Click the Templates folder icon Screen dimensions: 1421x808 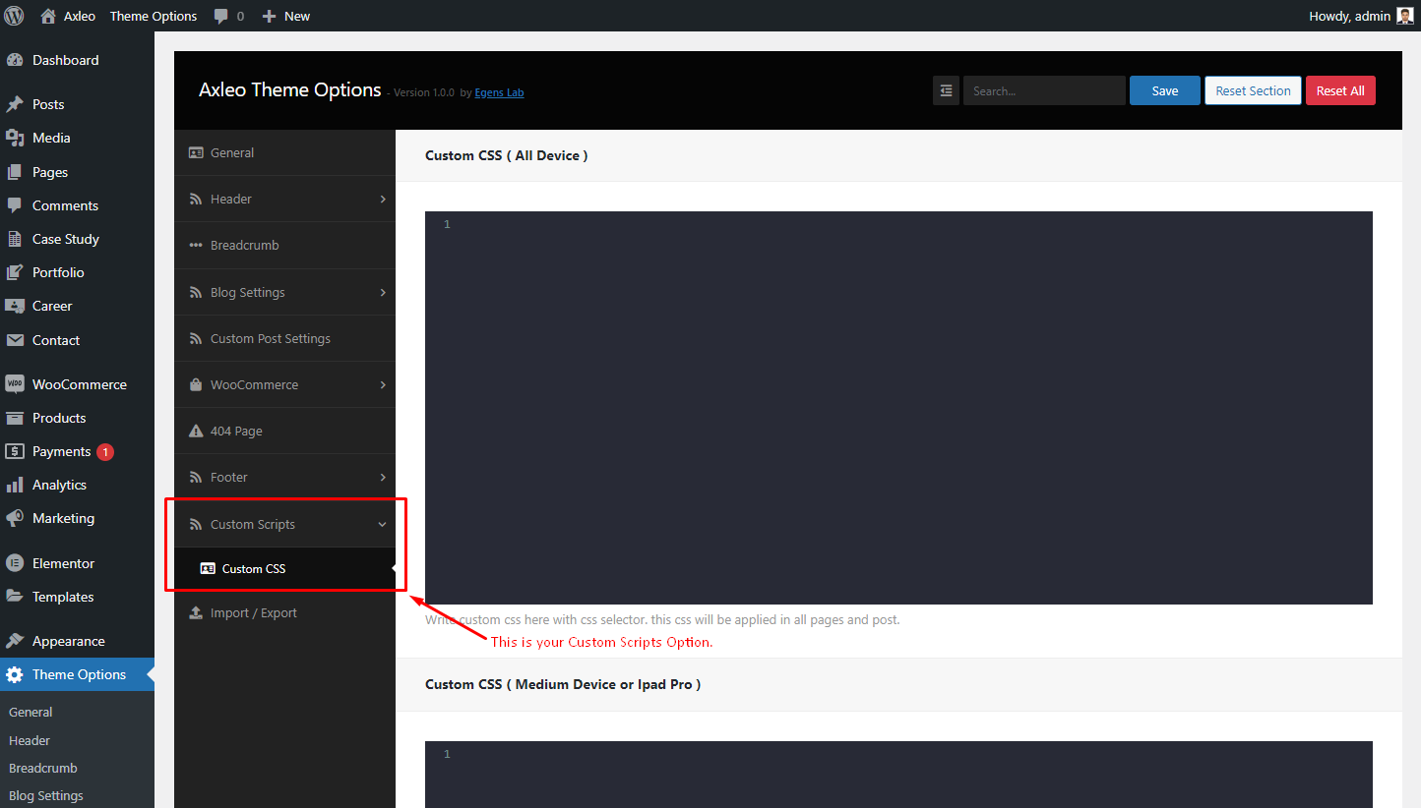[x=15, y=597]
